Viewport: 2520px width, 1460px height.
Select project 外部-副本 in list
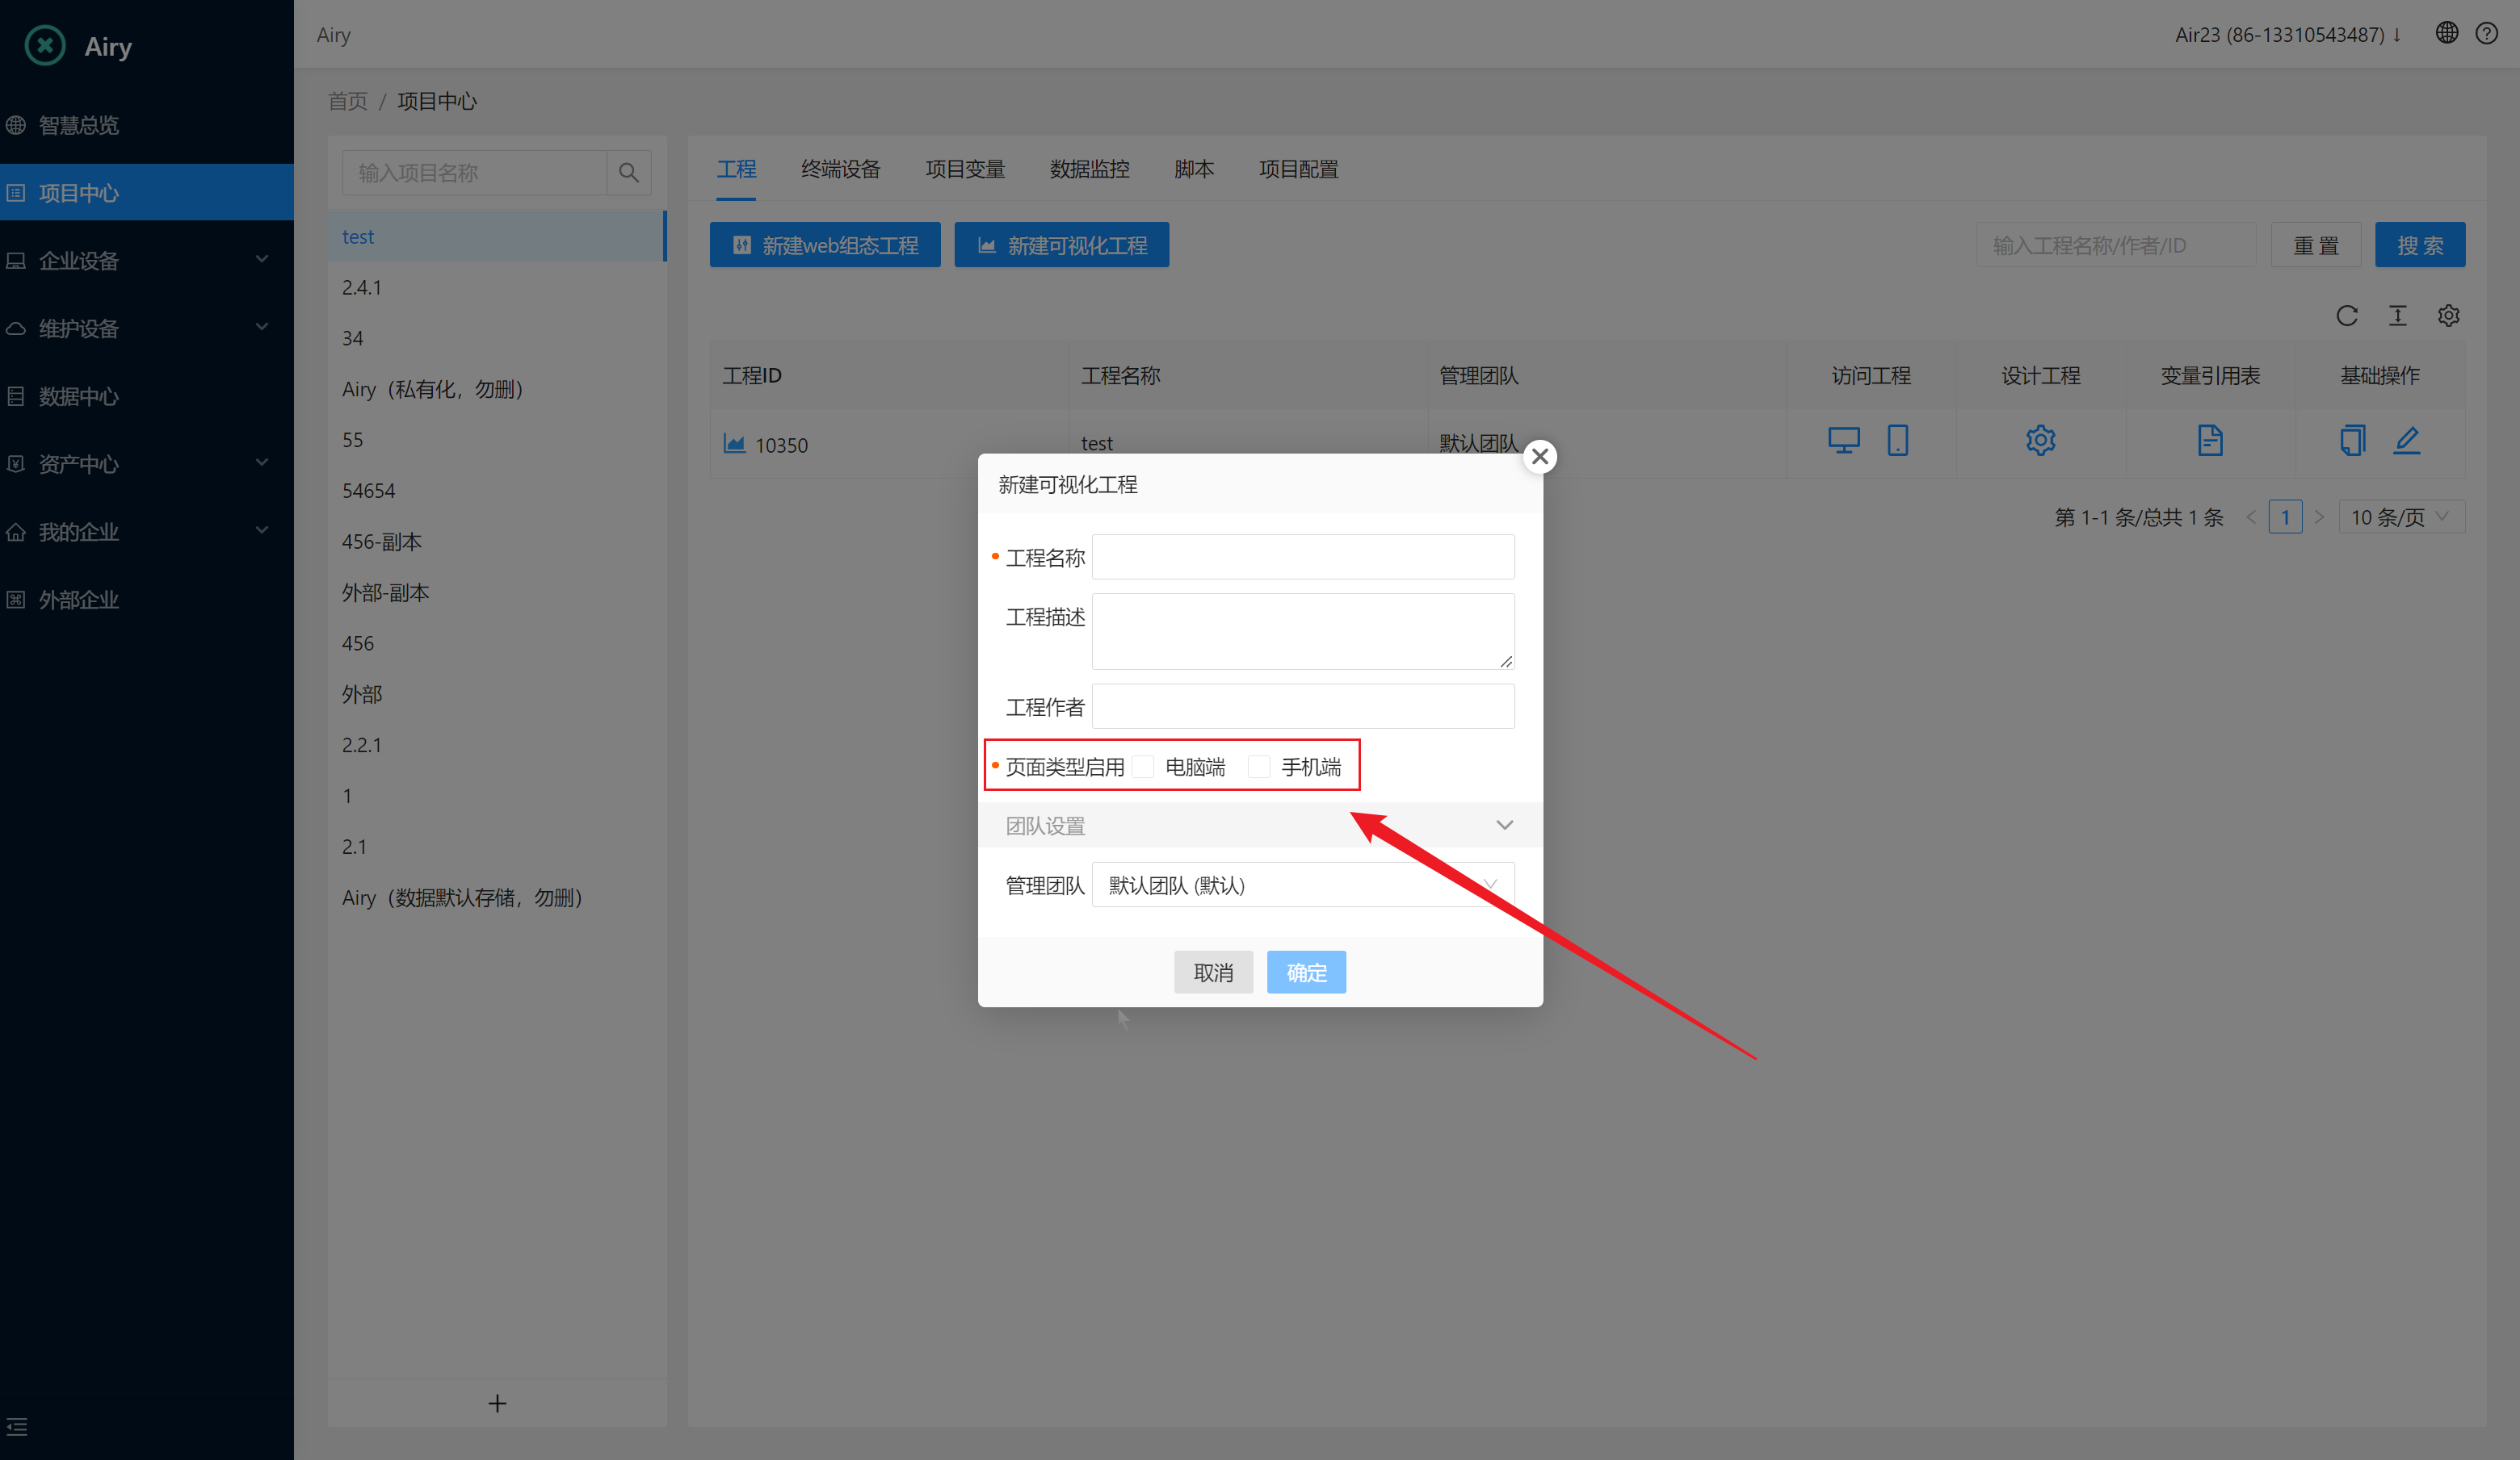[x=496, y=592]
